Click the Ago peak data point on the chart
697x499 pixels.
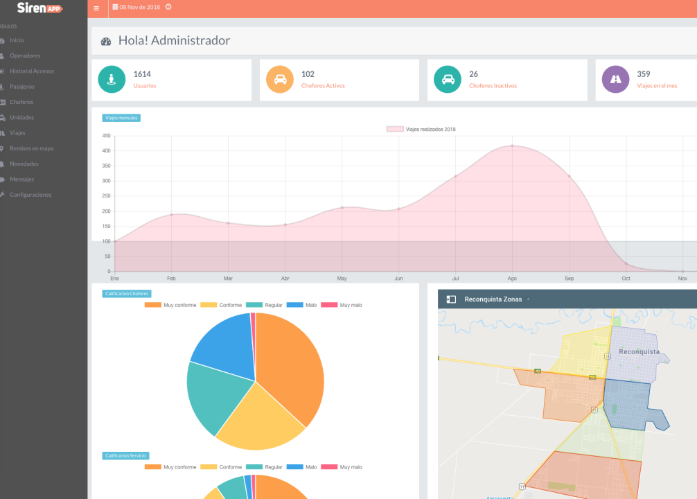click(x=512, y=146)
